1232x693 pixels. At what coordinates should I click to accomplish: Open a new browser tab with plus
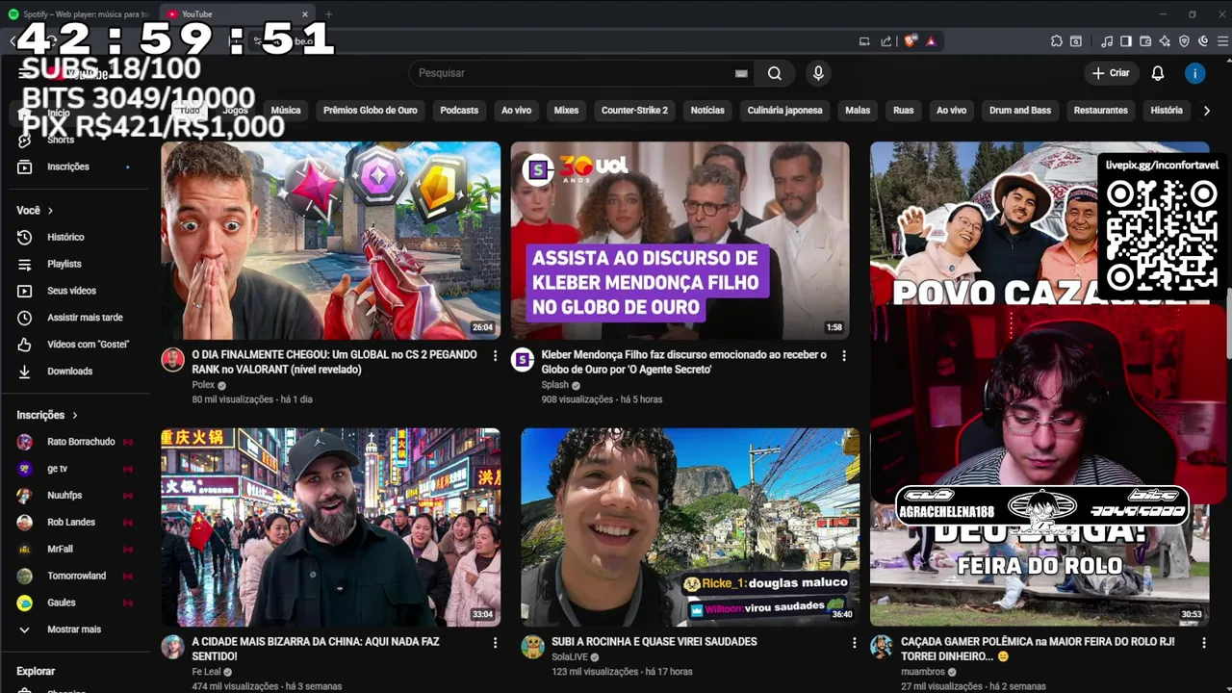click(x=328, y=14)
